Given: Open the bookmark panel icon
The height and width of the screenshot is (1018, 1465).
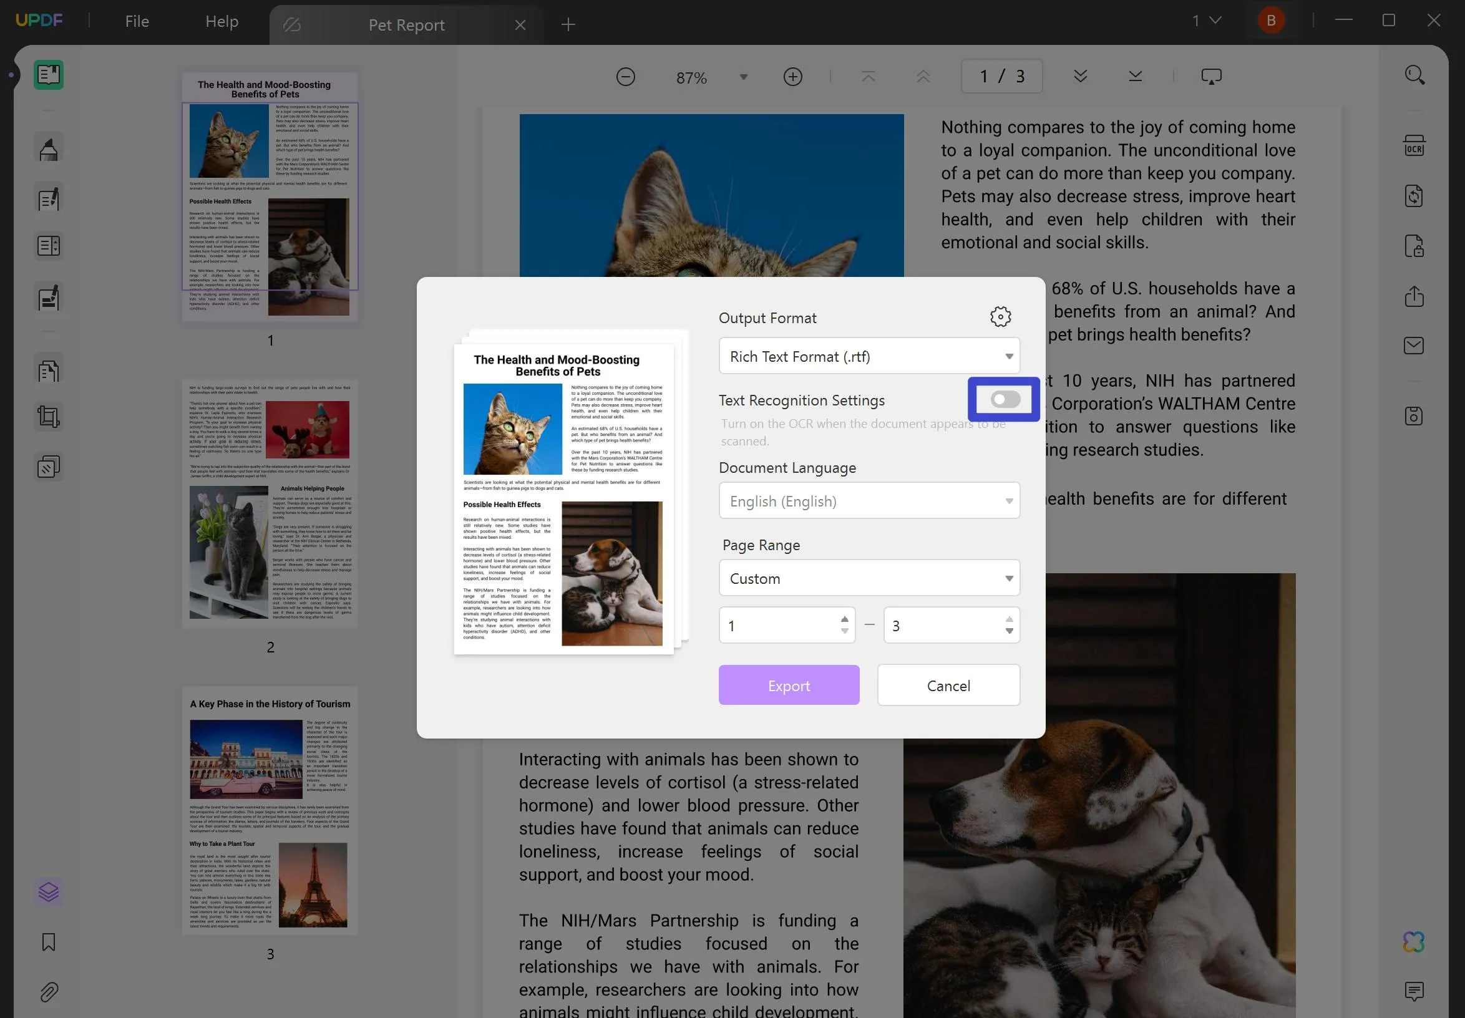Looking at the screenshot, I should 49,941.
